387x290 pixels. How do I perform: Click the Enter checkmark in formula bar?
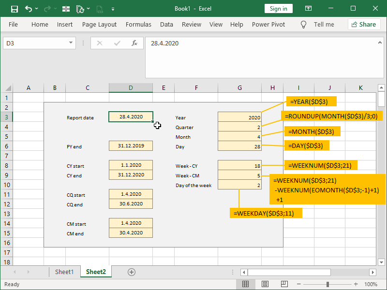click(x=117, y=43)
